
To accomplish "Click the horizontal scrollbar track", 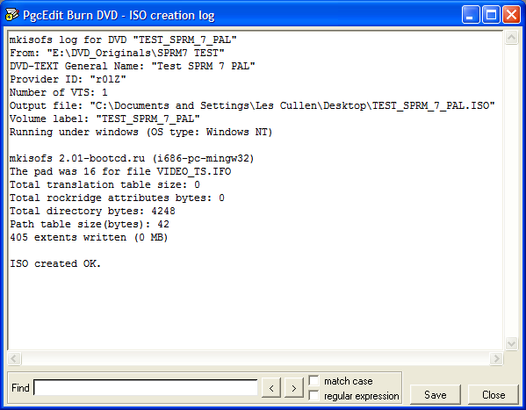I will pyautogui.click(x=255, y=358).
